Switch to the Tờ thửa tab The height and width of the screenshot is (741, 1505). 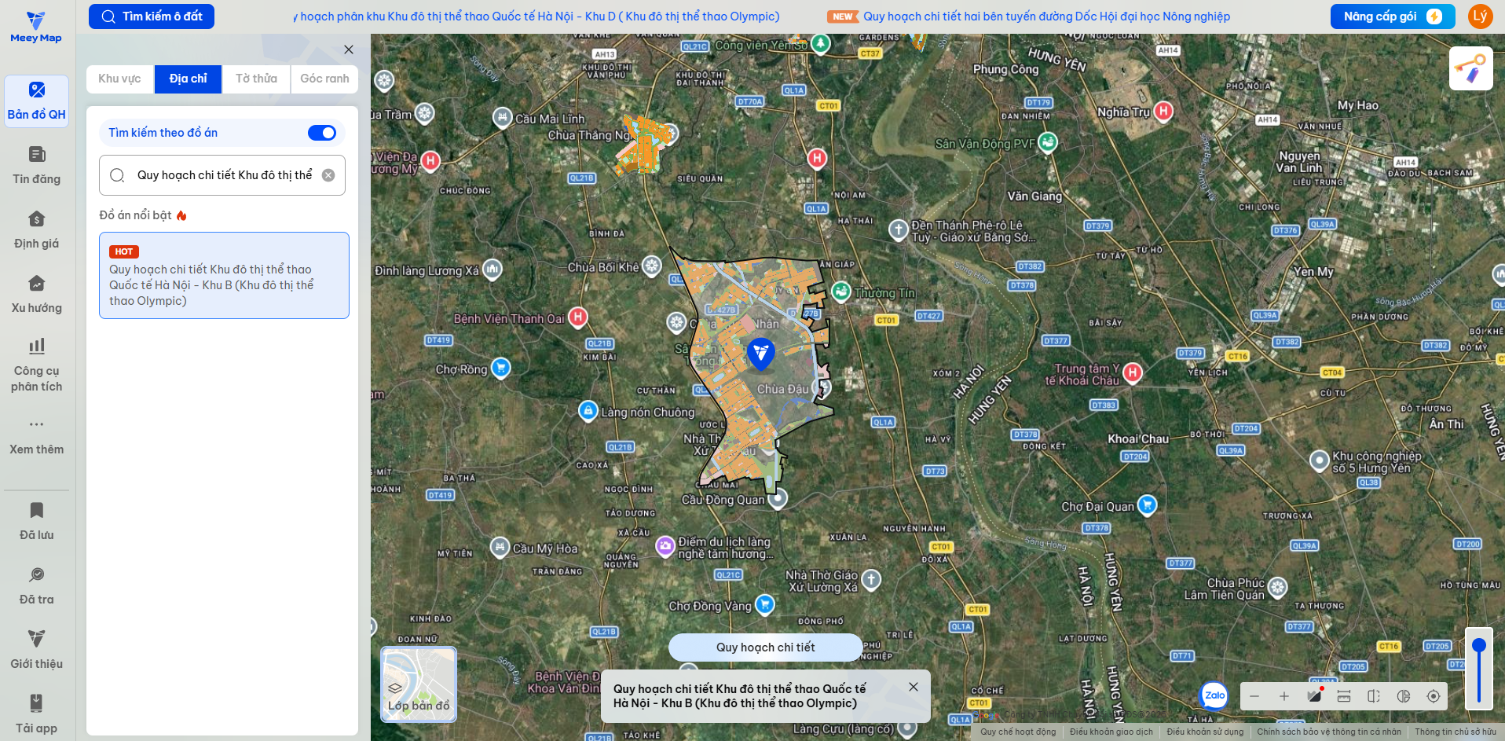[x=256, y=79]
